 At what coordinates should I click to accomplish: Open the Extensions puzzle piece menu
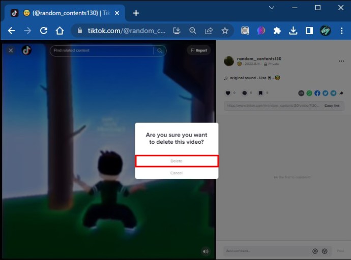[x=277, y=30]
